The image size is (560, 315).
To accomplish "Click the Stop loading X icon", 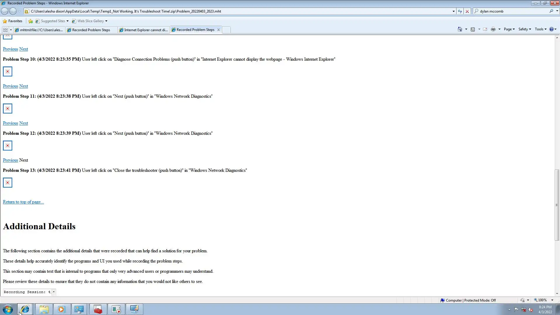I will (x=467, y=11).
